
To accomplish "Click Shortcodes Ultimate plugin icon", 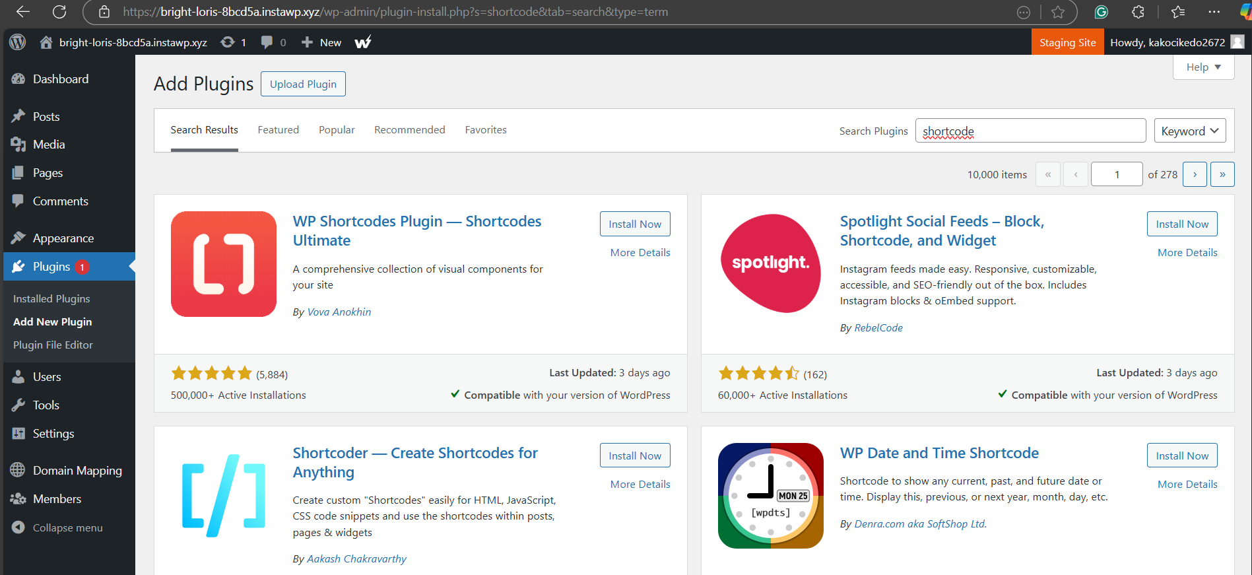I will [224, 264].
